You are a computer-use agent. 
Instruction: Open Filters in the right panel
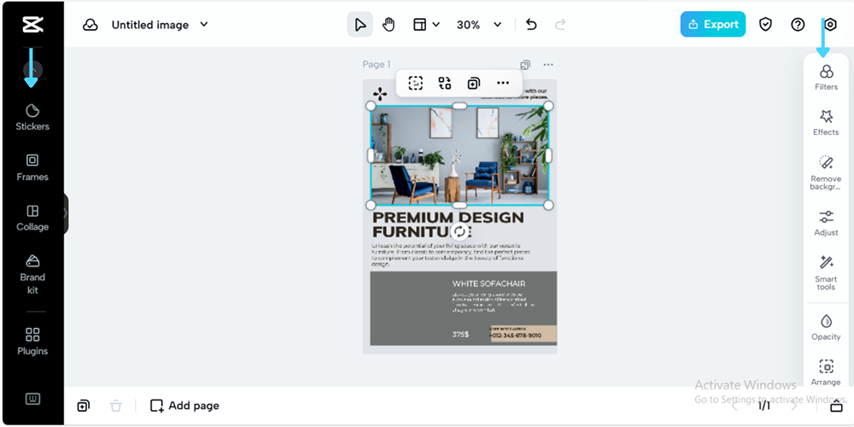click(826, 78)
